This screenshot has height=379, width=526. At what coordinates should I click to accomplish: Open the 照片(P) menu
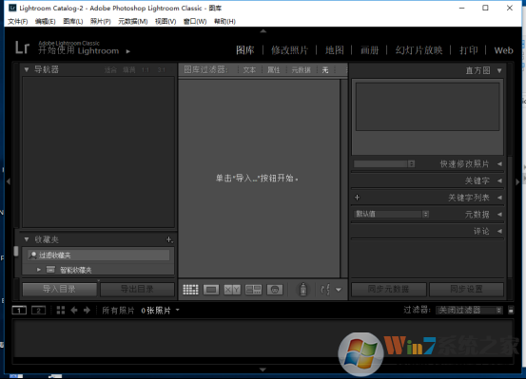click(101, 22)
